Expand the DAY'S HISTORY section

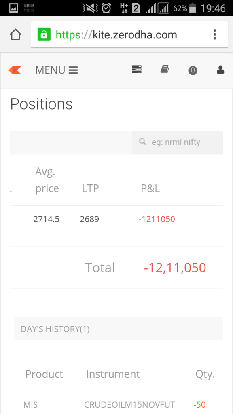click(55, 329)
